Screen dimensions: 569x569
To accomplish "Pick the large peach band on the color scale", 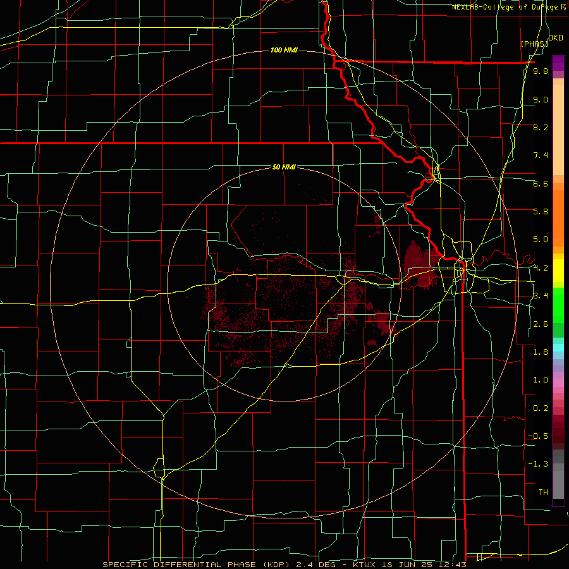I will pyautogui.click(x=558, y=130).
